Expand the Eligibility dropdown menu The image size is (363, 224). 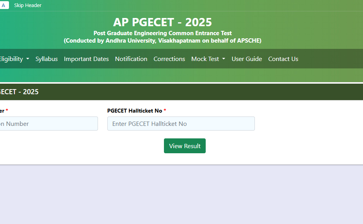click(x=14, y=59)
